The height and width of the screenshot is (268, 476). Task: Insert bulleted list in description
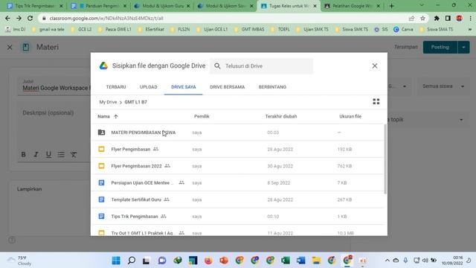point(61,154)
